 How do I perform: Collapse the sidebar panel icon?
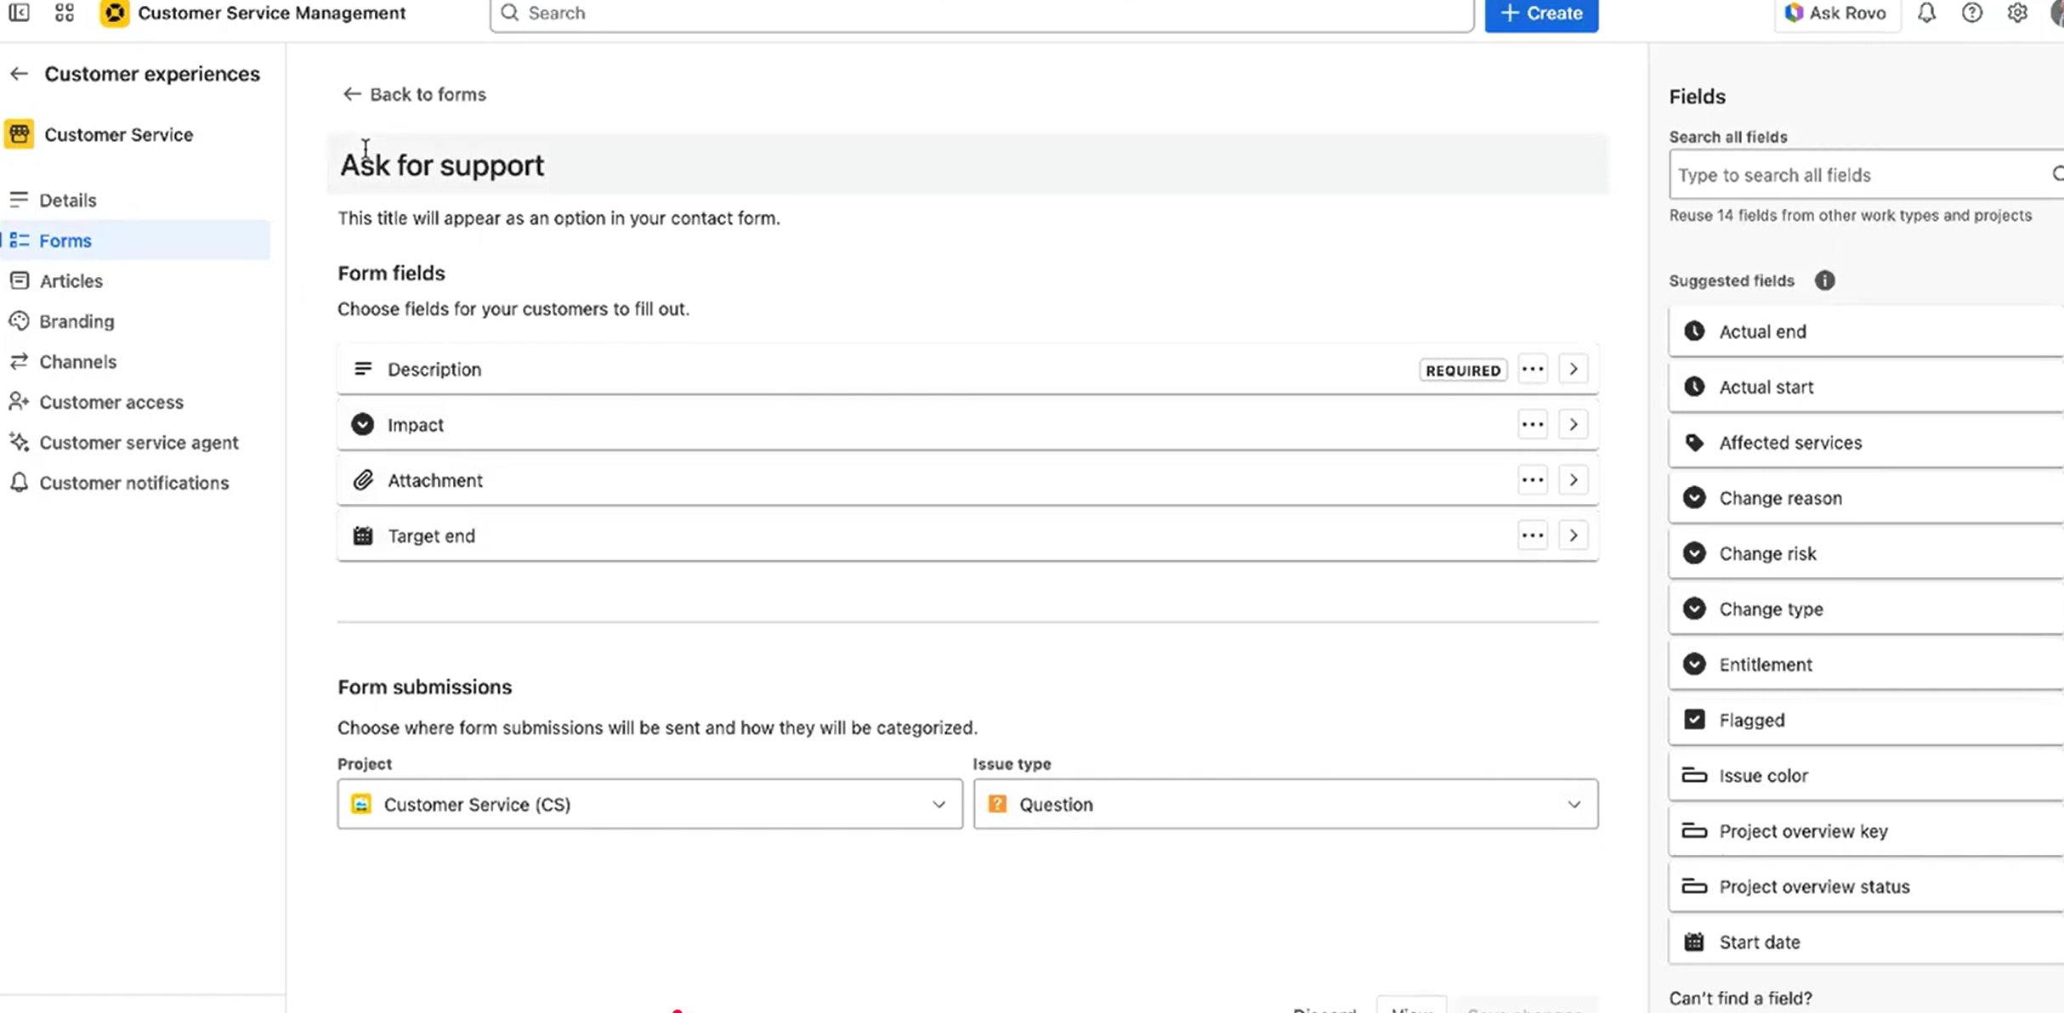(19, 13)
